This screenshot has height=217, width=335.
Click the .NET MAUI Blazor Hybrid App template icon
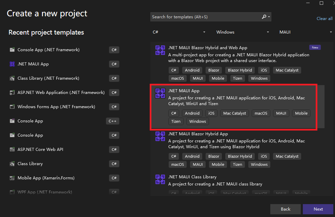[x=160, y=136]
